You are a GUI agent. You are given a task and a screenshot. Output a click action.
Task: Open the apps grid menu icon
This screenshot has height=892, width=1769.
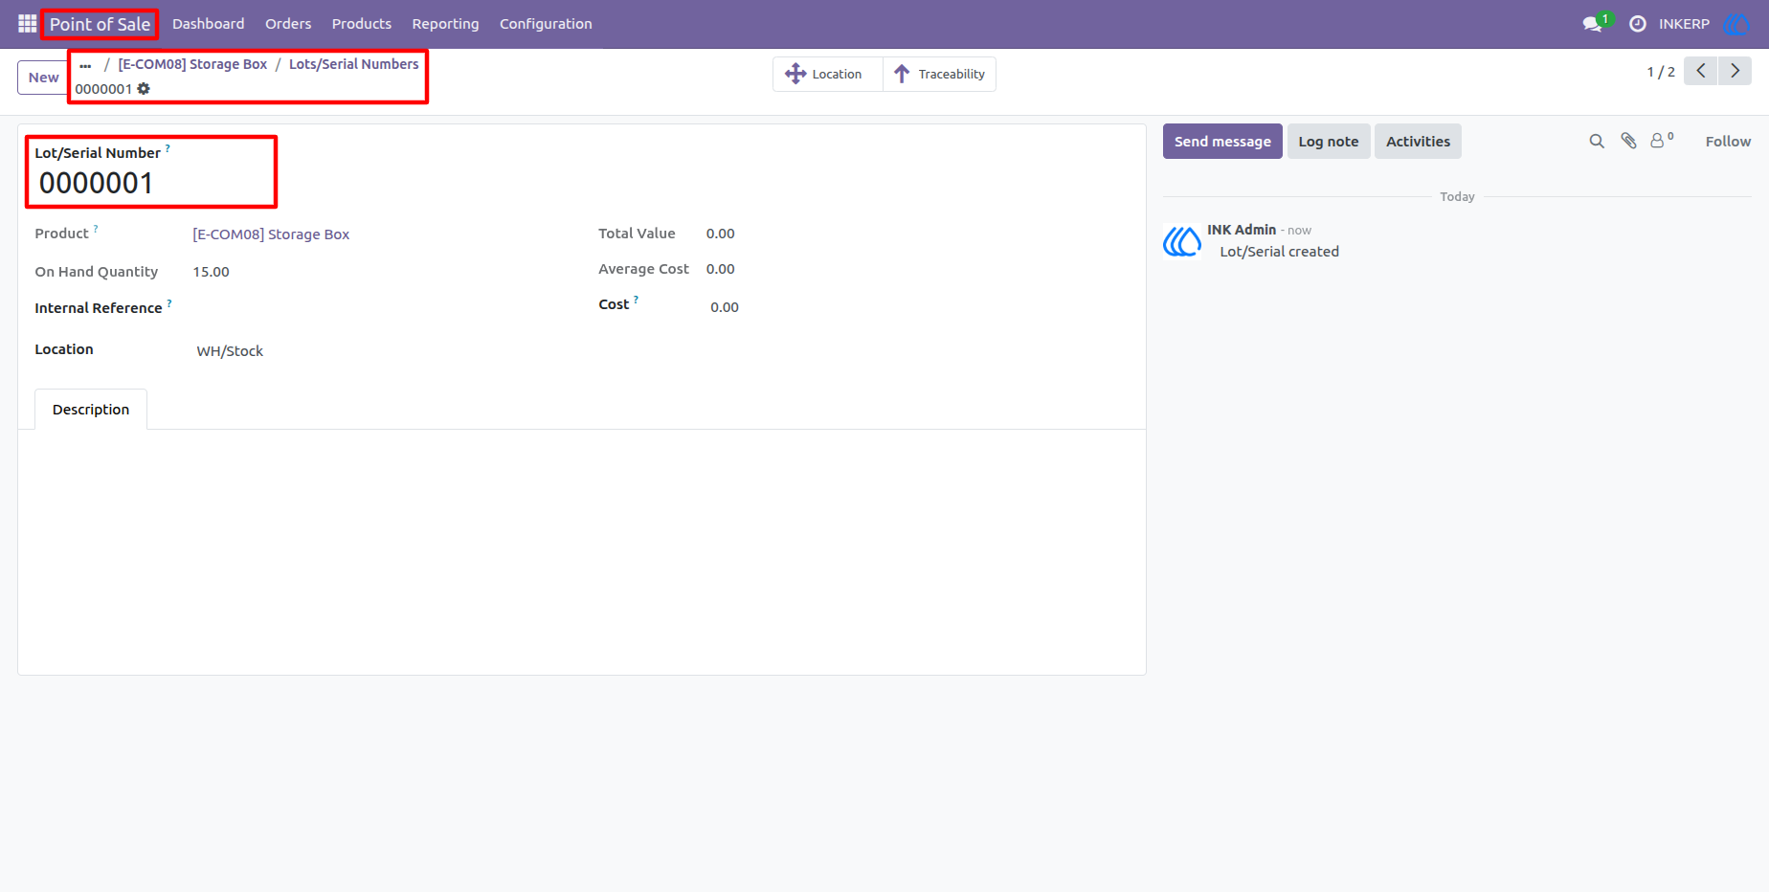(27, 24)
